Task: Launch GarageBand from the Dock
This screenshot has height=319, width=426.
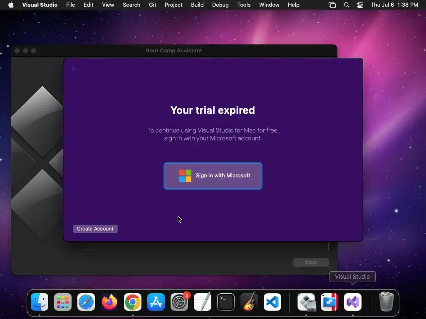Action: pyautogui.click(x=249, y=302)
